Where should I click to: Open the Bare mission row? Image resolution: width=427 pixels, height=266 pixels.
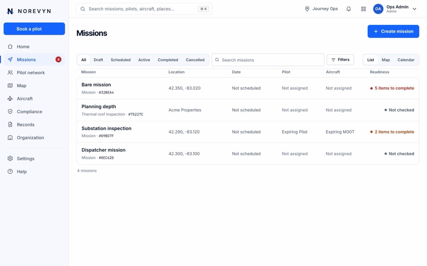248,88
